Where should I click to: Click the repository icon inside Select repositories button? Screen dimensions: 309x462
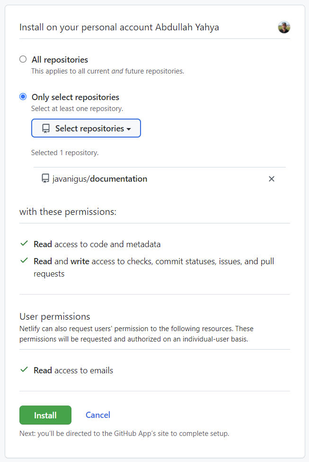click(x=46, y=129)
